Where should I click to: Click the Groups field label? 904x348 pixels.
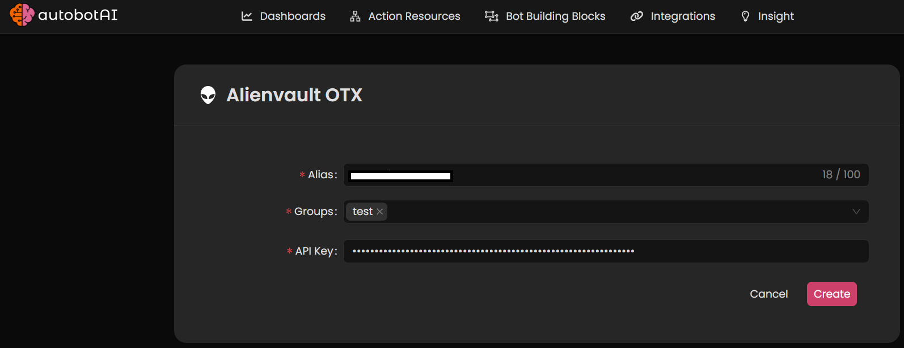pos(316,212)
